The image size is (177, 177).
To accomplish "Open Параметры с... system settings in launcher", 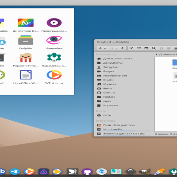I will coord(54,60).
